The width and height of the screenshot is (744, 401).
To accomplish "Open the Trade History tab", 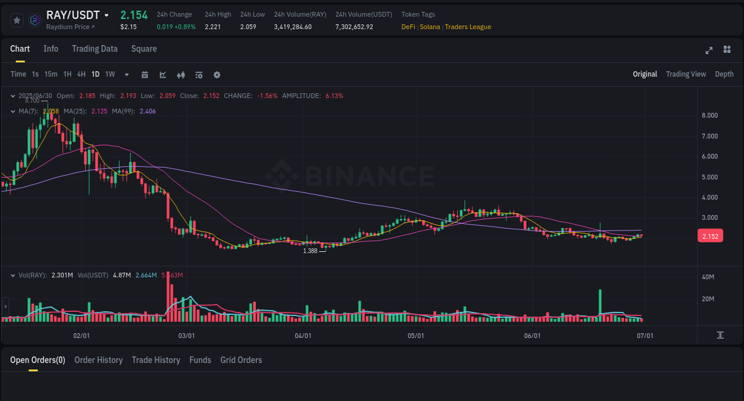I will click(x=156, y=360).
